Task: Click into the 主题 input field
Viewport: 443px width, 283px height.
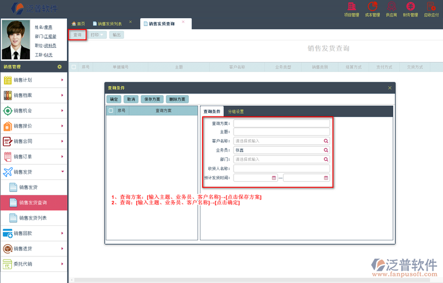Action: point(281,132)
